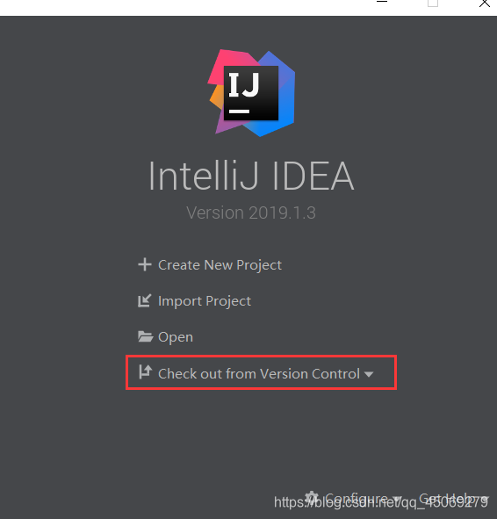Click the version control checkout icon
Screen dimensions: 497x519
point(145,372)
